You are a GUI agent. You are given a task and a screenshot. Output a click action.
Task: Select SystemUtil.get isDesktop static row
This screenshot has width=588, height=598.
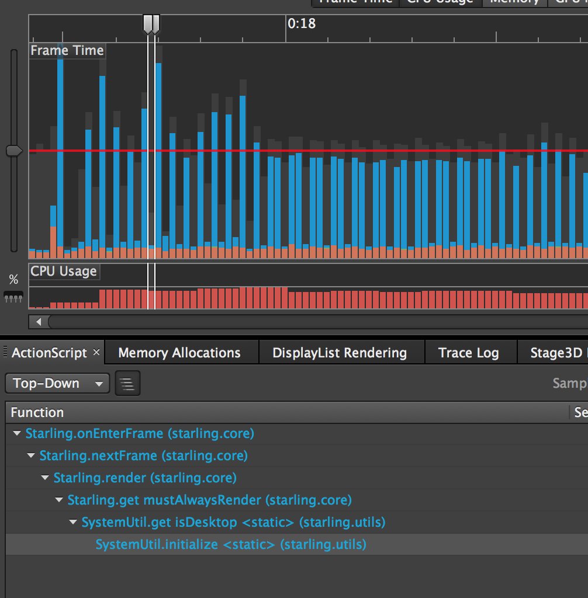pos(297,522)
